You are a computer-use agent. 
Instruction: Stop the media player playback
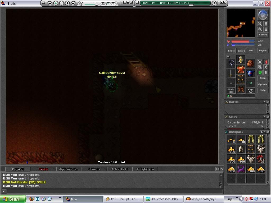tap(67, 3)
